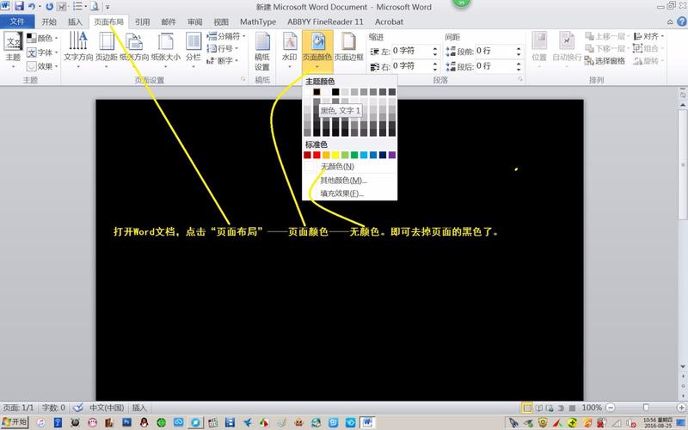Open the 对齐 align dropdown
The image size is (688, 430).
tap(649, 36)
